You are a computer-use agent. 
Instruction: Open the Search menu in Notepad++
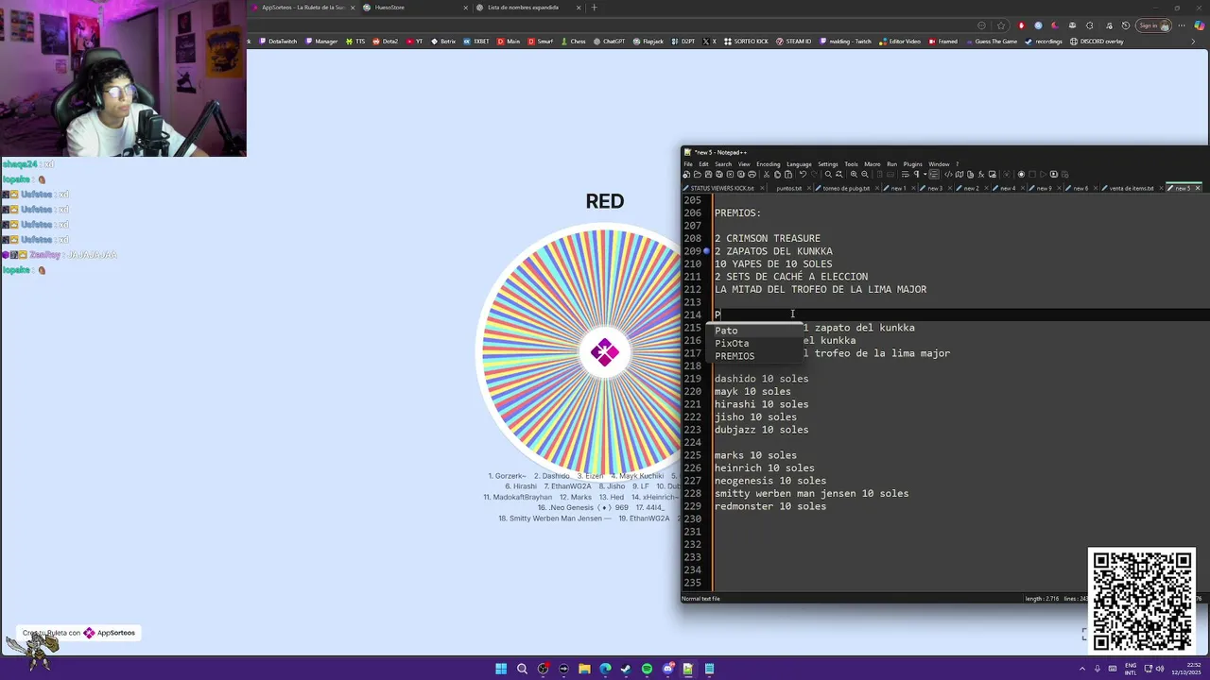point(723,164)
